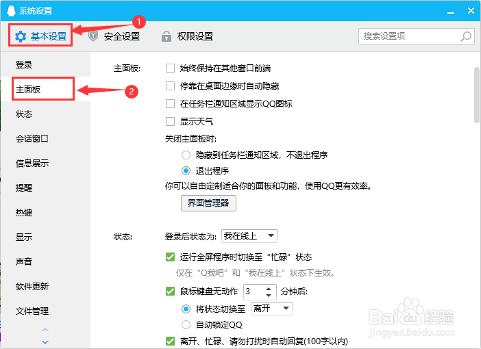This screenshot has height=349, width=481.
Task: Click the shield icon of 安全设置
Action: point(93,36)
